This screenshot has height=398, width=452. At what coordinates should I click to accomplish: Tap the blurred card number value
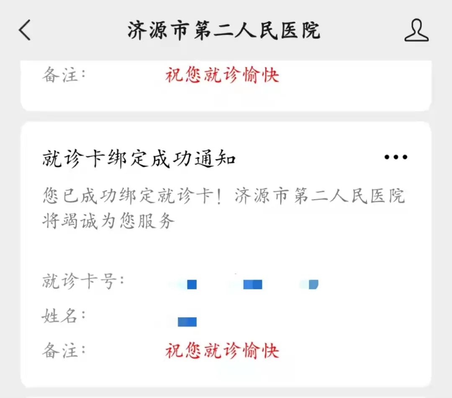click(x=244, y=284)
